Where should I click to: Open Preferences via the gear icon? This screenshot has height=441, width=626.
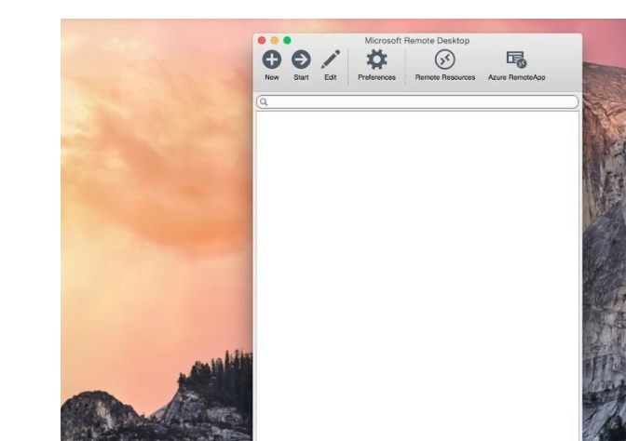[376, 60]
